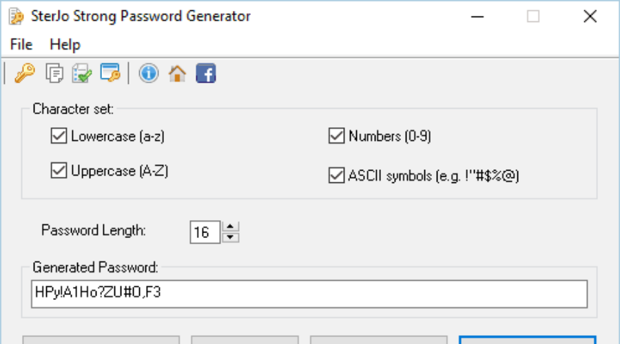Increase password length with the up arrow

click(x=231, y=227)
